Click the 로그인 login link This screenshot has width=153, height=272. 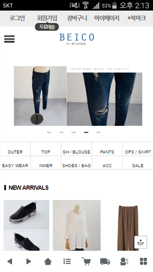(x=17, y=18)
